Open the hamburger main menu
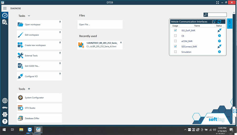The image size is (237, 135). click(x=5, y=8)
